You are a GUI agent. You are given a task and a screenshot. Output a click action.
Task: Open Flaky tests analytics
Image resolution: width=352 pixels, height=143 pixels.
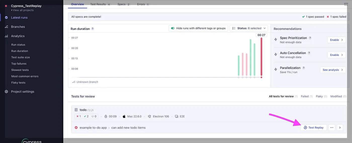coord(18,82)
